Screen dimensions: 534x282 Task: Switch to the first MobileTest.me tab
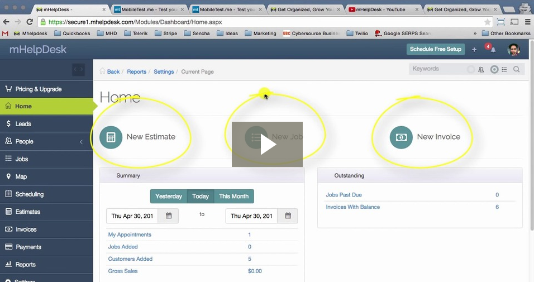pos(149,9)
